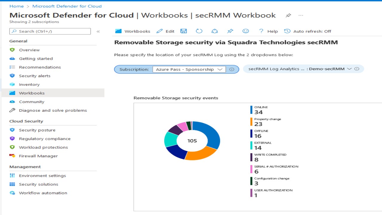The image size is (382, 215).
Task: Click the smiley Feedback icon
Action: pyautogui.click(x=246, y=31)
